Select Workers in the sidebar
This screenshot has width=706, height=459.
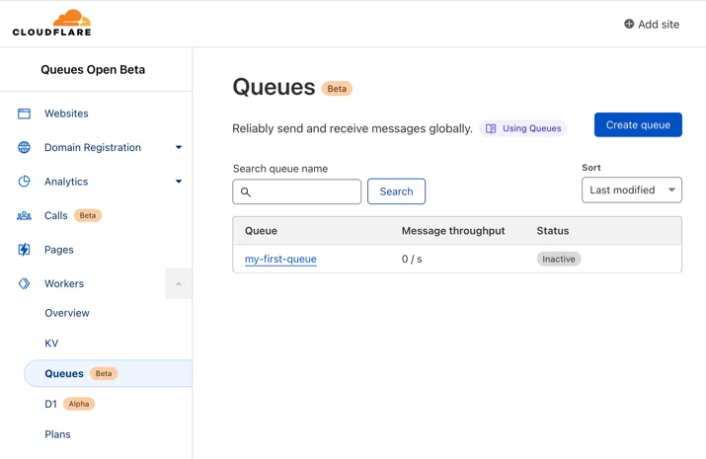64,283
